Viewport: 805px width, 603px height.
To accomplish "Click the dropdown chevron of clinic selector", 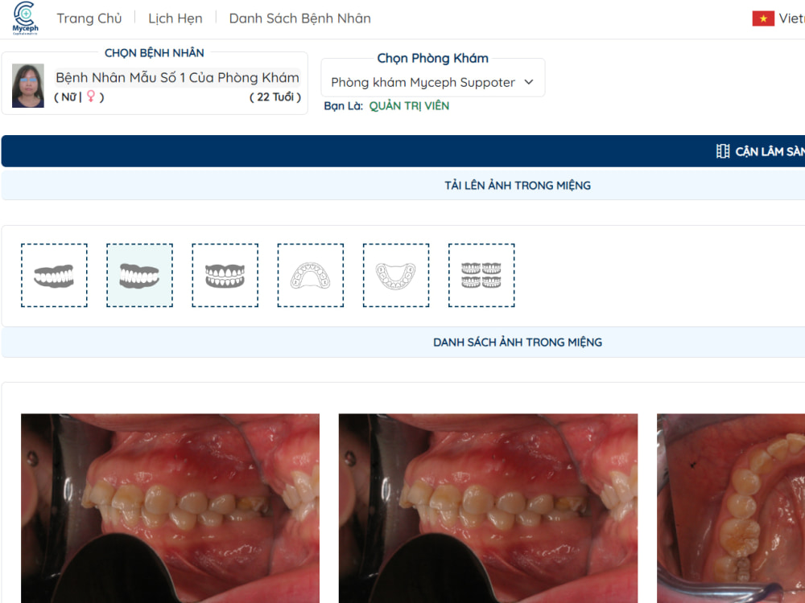I will click(x=529, y=82).
